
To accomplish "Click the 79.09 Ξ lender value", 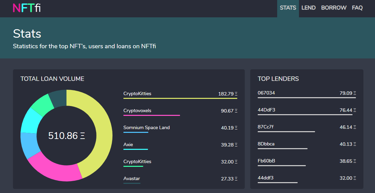I will click(x=348, y=93).
